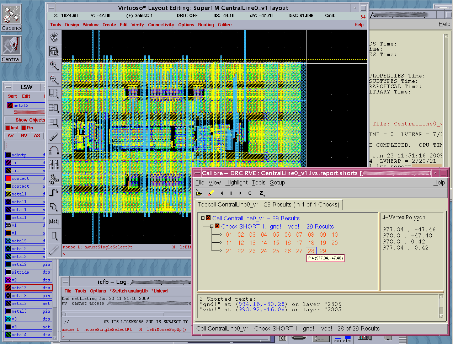Select the Zoom In magnifier tool
This screenshot has height=344, width=453.
point(54,65)
